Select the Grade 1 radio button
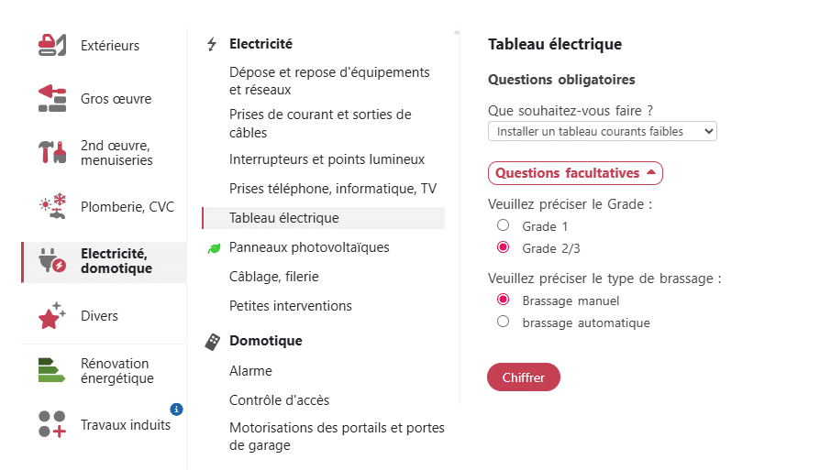This screenshot has height=470, width=820. [x=503, y=225]
